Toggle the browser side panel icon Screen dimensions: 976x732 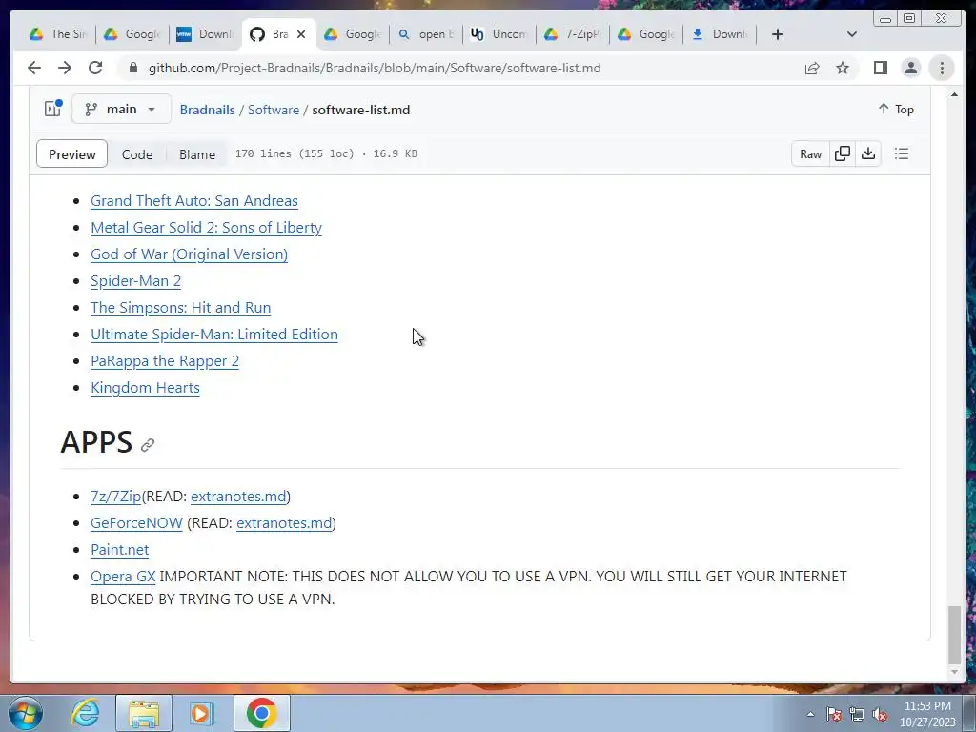(x=880, y=68)
